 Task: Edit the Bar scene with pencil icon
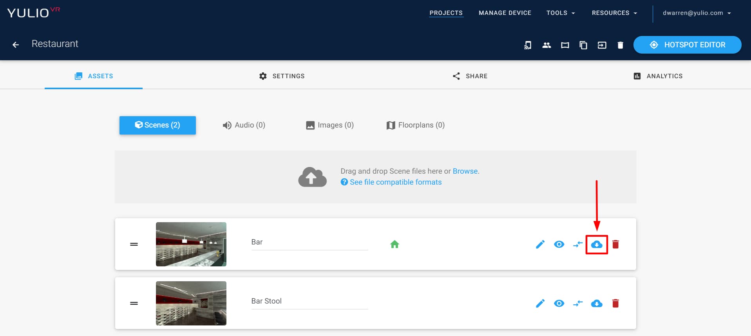(540, 244)
